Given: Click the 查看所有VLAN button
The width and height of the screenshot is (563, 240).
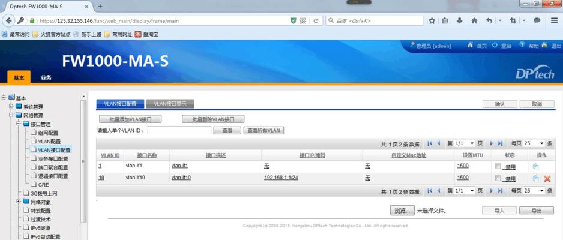Looking at the screenshot, I should coord(263,131).
